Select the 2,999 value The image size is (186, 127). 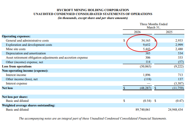[x=179, y=45]
